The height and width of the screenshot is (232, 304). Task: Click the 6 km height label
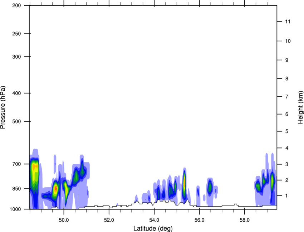pos(286,114)
